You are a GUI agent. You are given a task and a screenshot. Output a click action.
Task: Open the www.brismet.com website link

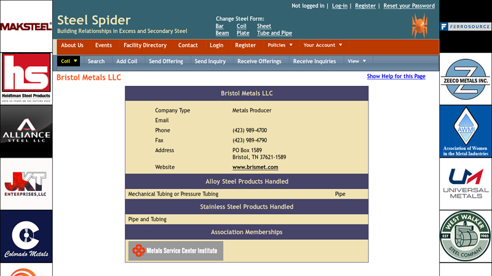tap(255, 167)
